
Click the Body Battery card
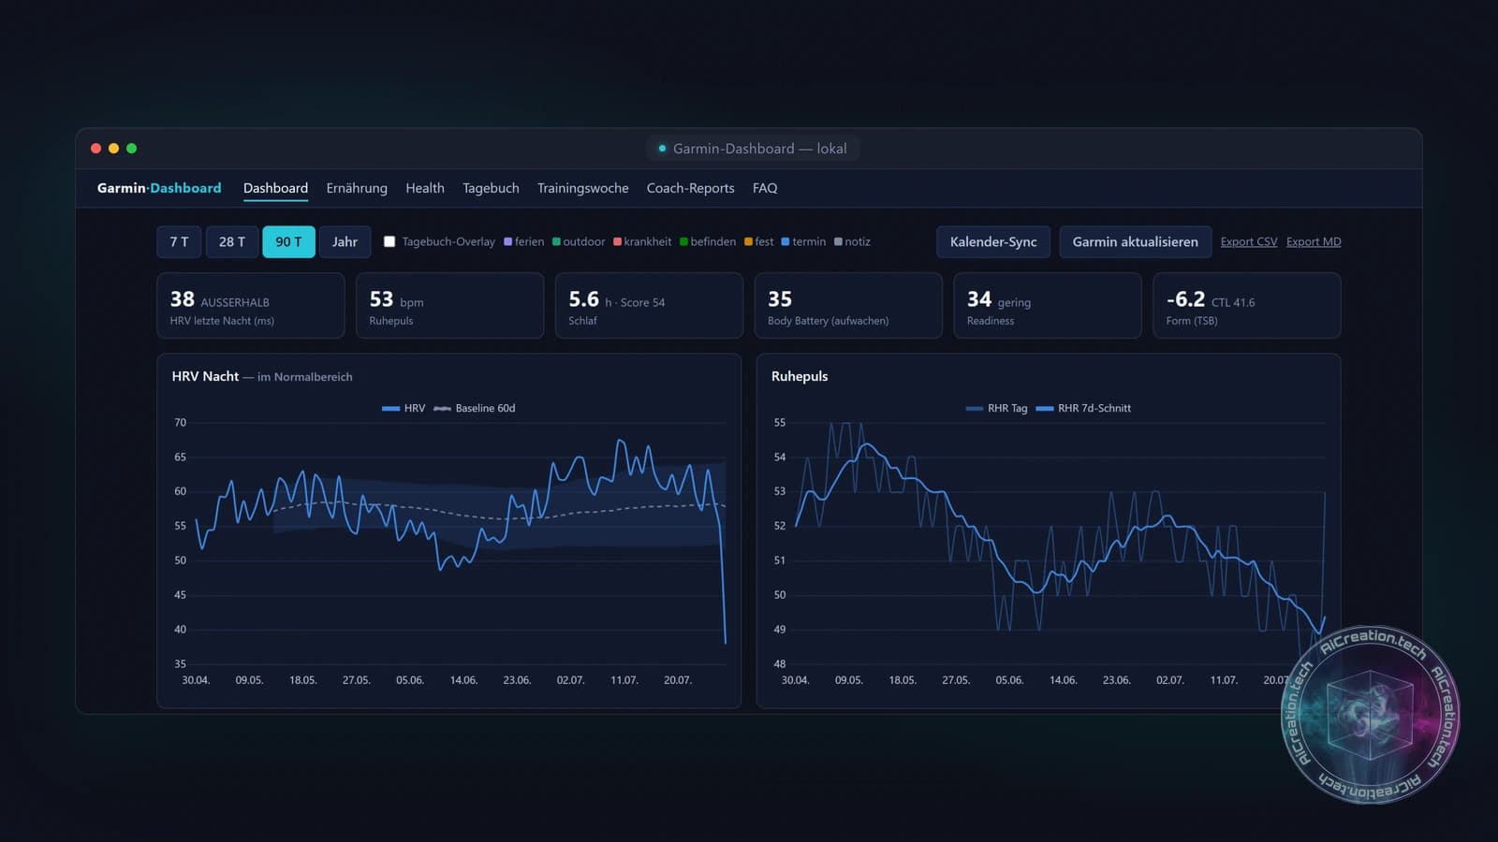848,306
